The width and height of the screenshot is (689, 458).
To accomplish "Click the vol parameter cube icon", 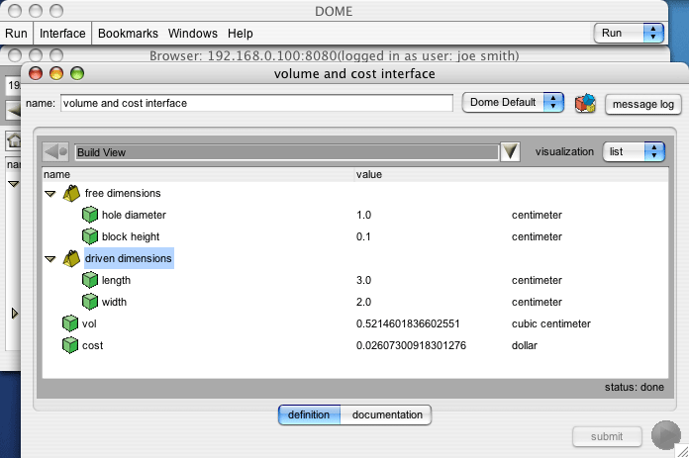I will [x=70, y=323].
